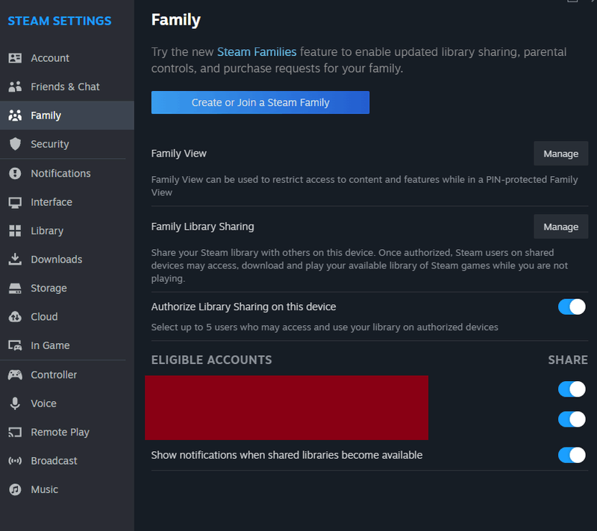Follow the Steam Families link
This screenshot has height=531, width=597.
[x=257, y=51]
